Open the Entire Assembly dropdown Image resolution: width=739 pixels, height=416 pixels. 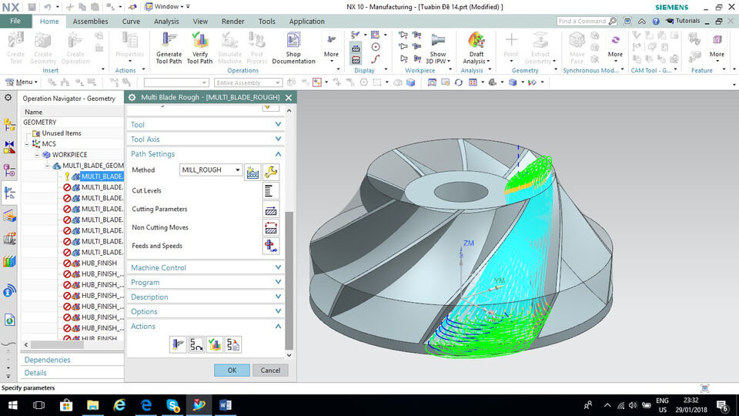pos(248,82)
